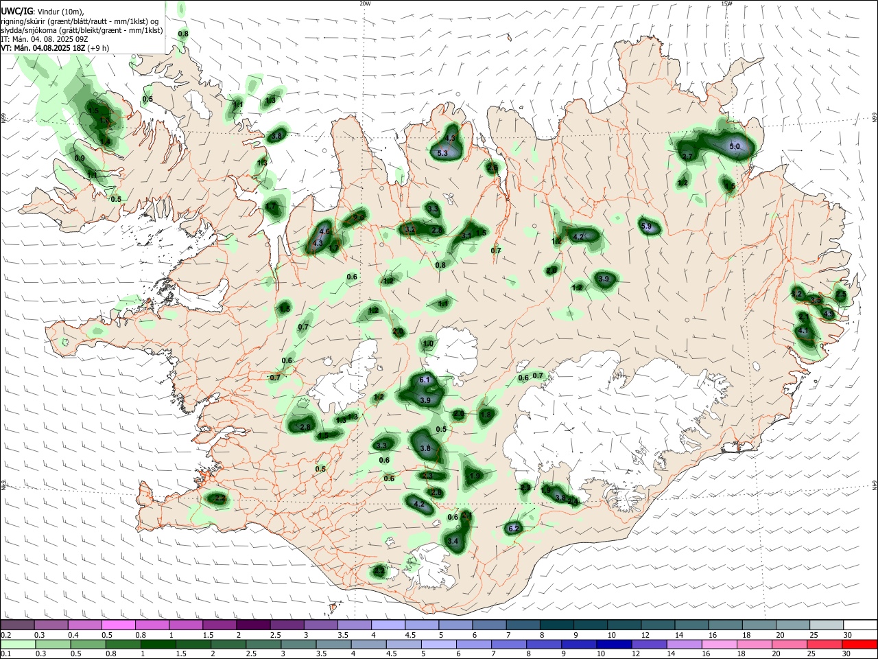The height and width of the screenshot is (659, 878).
Task: Click the UWC/IG title in the header box
Action: tap(16, 11)
